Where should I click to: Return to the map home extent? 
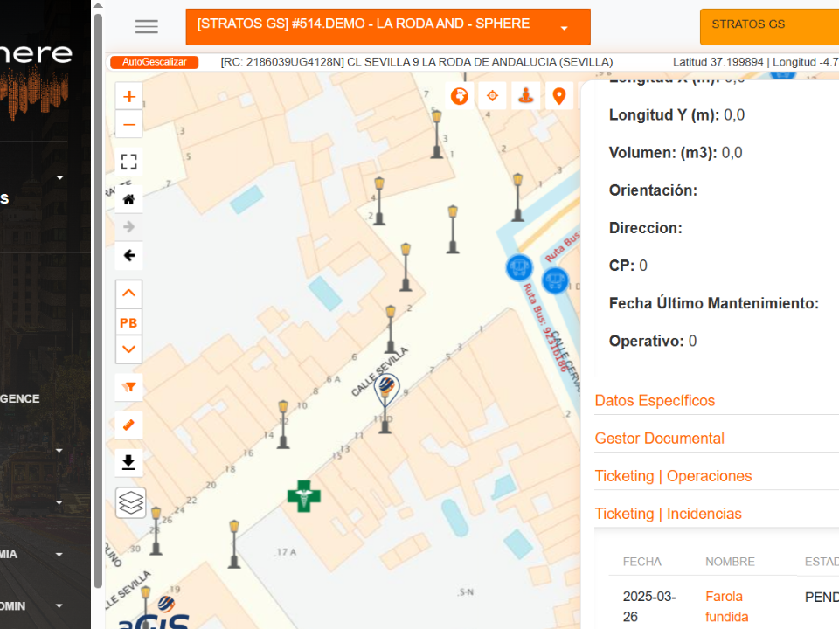click(x=129, y=199)
